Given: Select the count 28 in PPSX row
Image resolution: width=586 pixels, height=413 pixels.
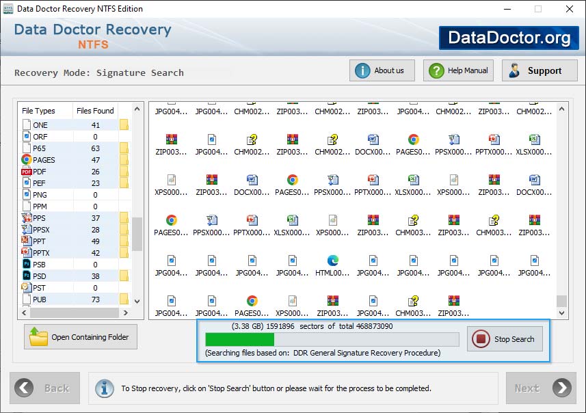Looking at the screenshot, I should [96, 230].
